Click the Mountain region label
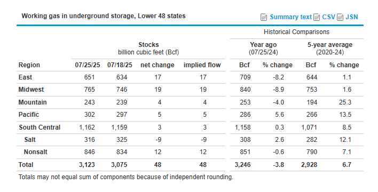 (x=33, y=102)
